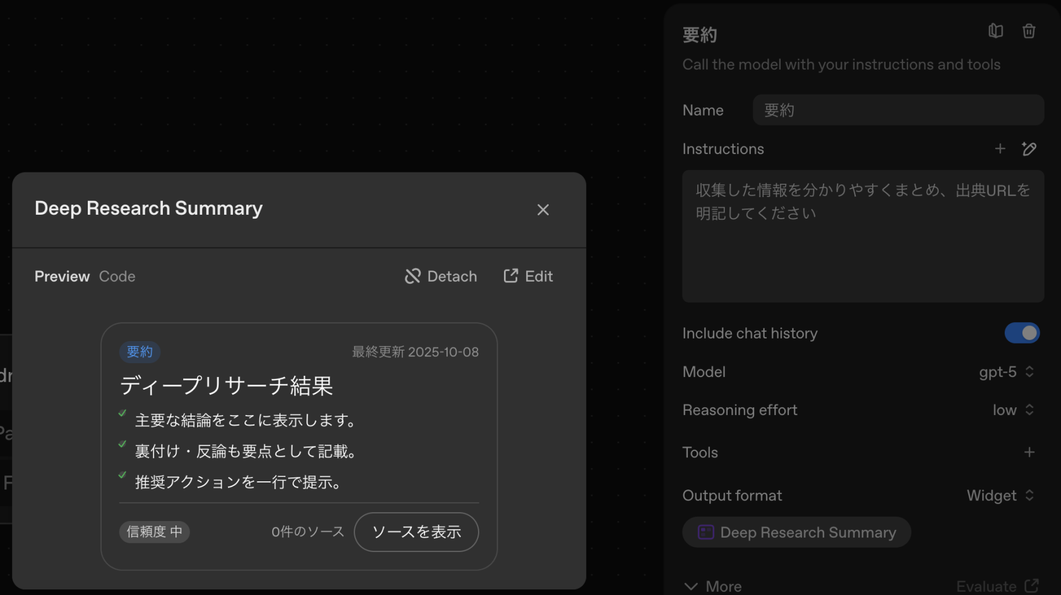Click the Detach widget button
This screenshot has width=1061, height=595.
coord(441,277)
